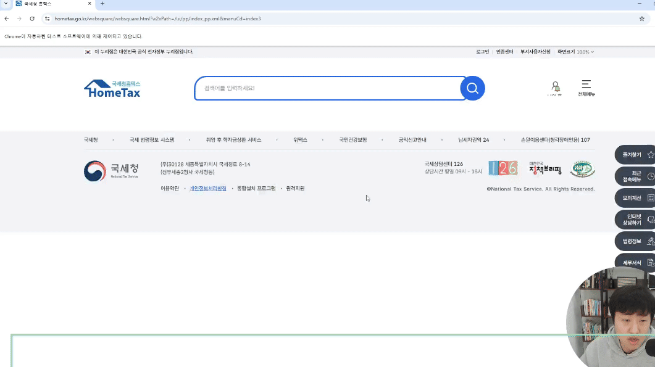Open 즐겨찾기 in the side quick menu
The width and height of the screenshot is (655, 367).
click(x=635, y=154)
